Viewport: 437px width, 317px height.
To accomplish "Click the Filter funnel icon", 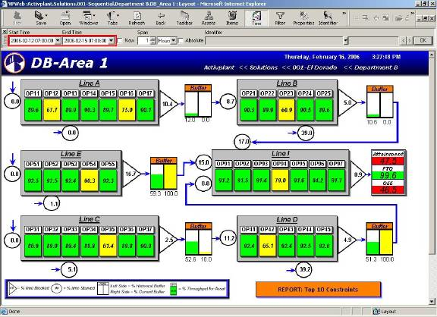I will (x=280, y=18).
